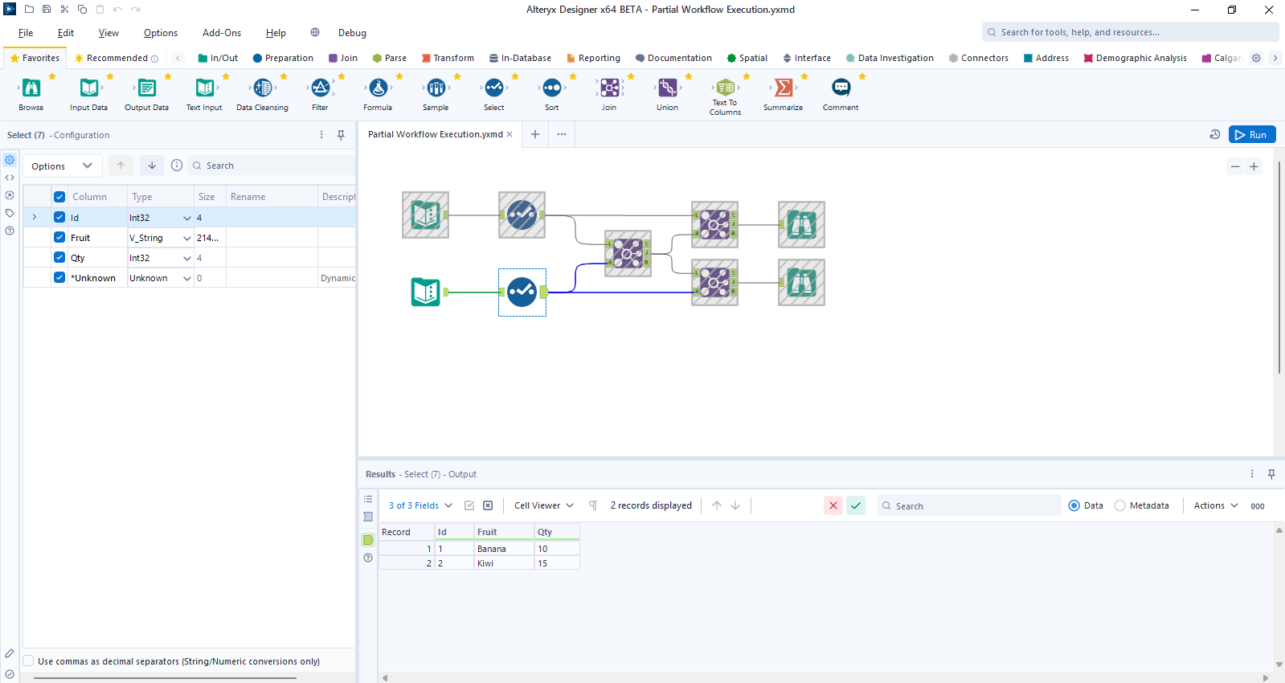Open the File menu

(26, 33)
